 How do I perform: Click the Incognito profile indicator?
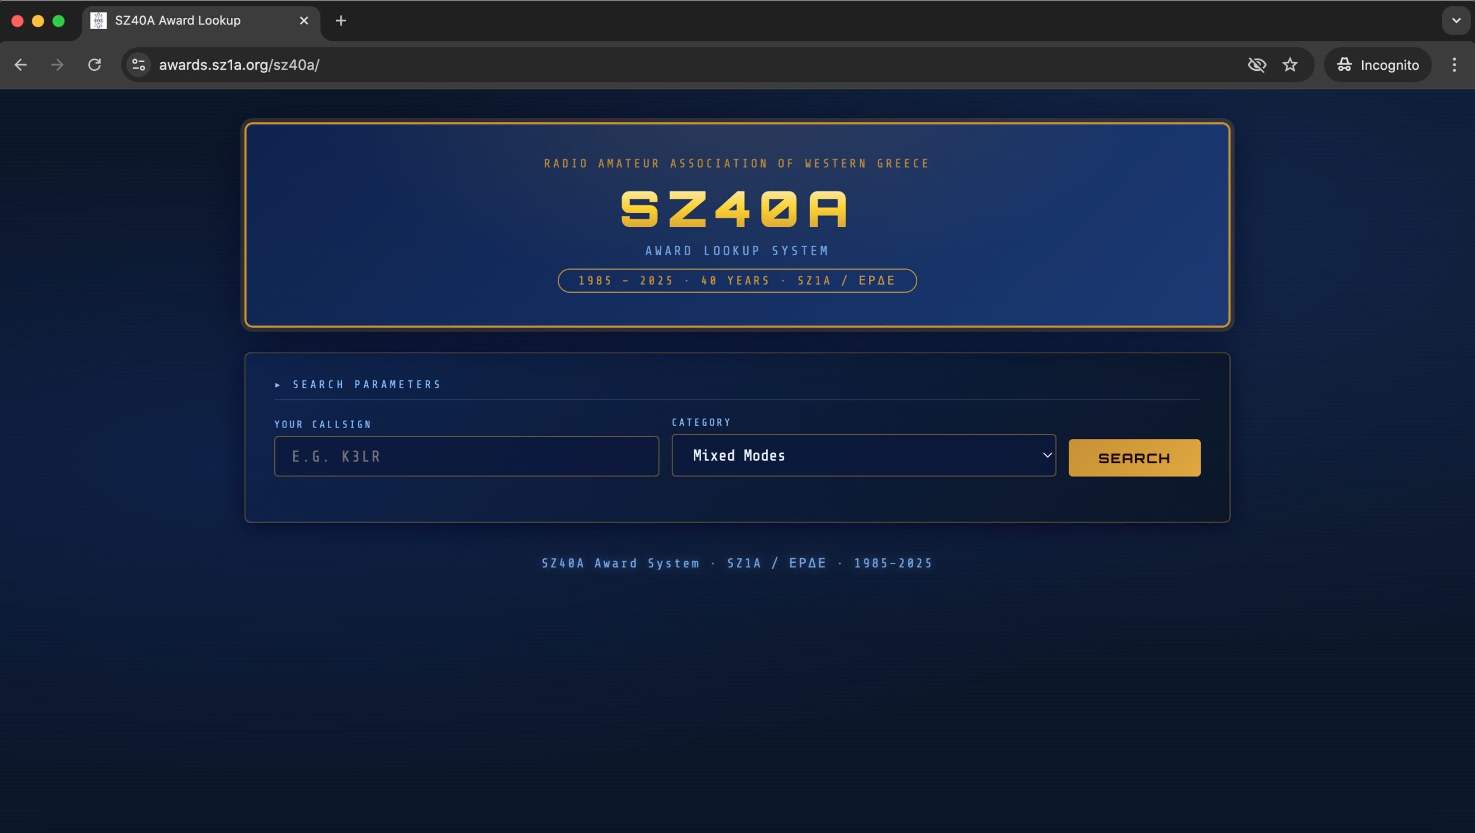[1378, 65]
